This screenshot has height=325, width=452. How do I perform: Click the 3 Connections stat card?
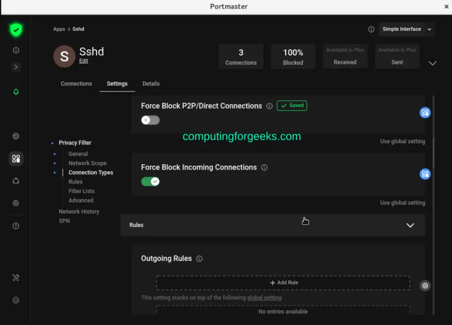coord(241,56)
